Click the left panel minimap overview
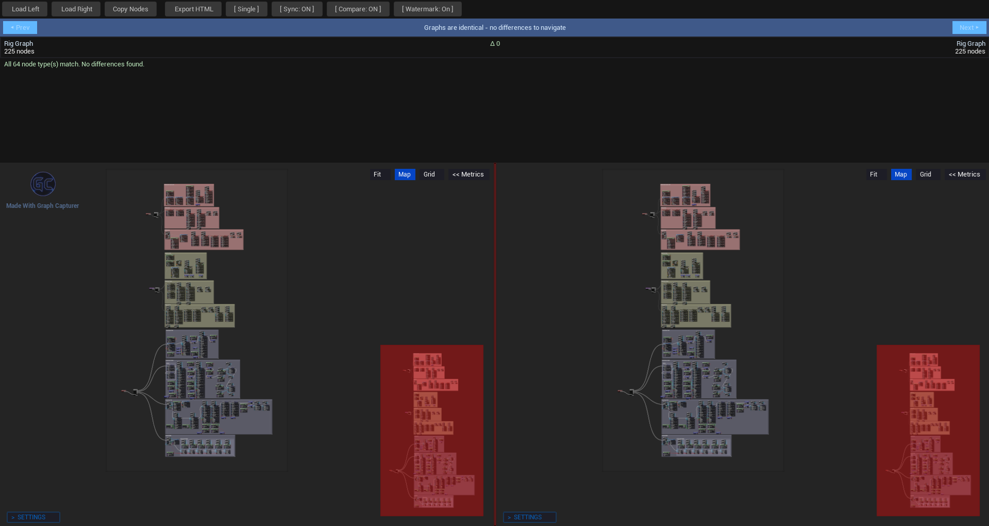 (432, 430)
